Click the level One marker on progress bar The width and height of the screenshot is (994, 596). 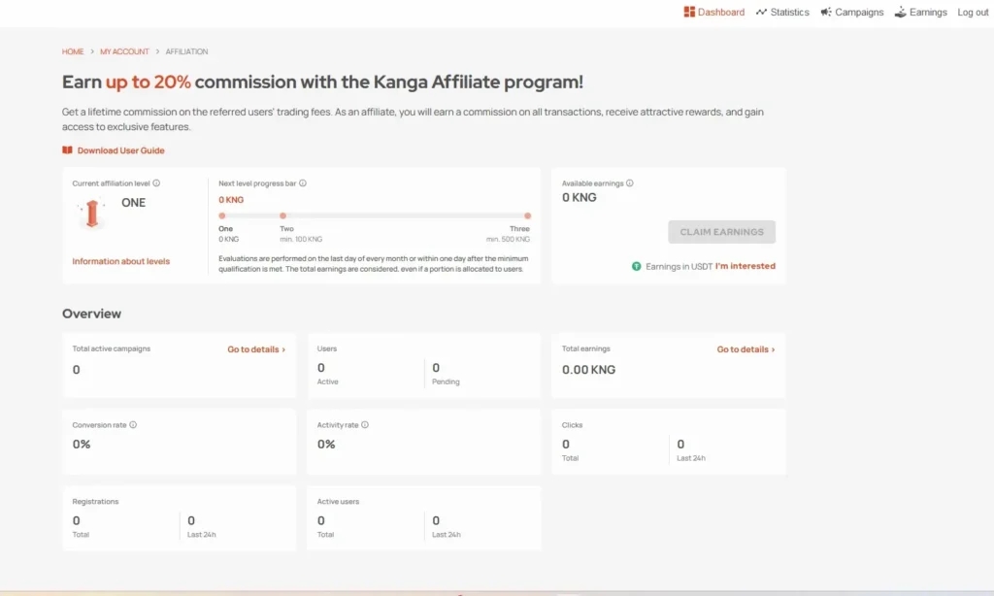pos(222,216)
